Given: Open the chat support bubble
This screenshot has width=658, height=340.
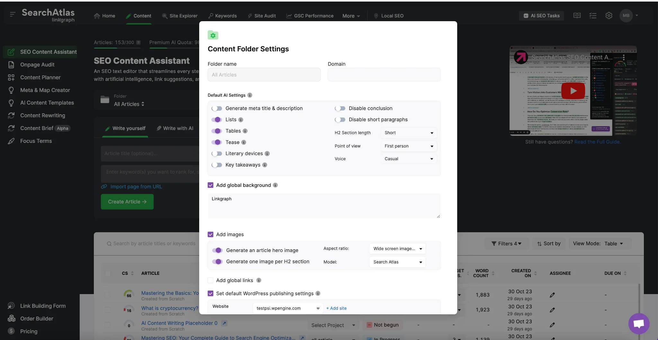Looking at the screenshot, I should coord(639,324).
